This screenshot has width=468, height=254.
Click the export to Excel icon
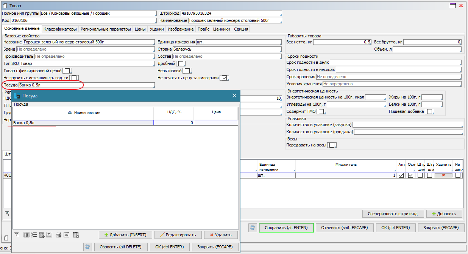(x=67, y=235)
